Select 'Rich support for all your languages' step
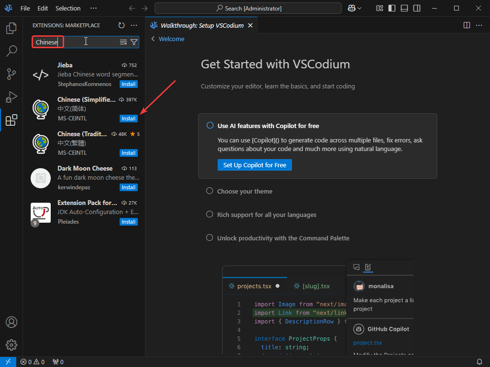Image resolution: width=490 pixels, height=367 pixels. pos(267,215)
